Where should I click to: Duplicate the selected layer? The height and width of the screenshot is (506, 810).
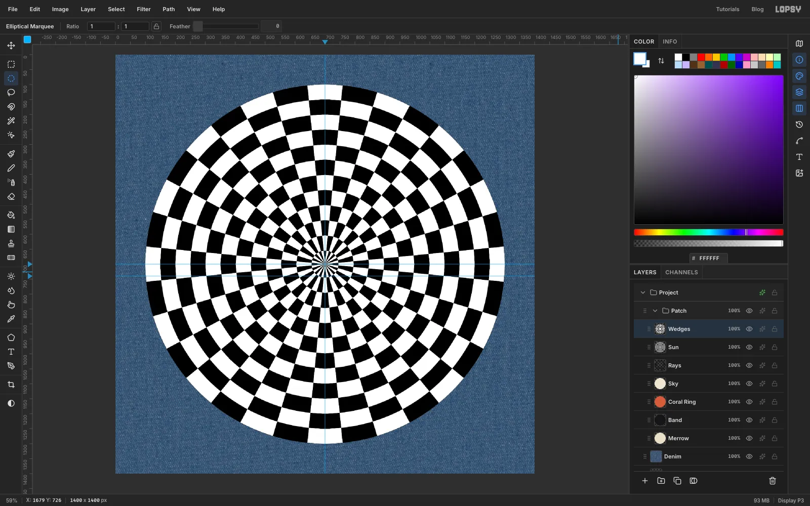pyautogui.click(x=677, y=481)
